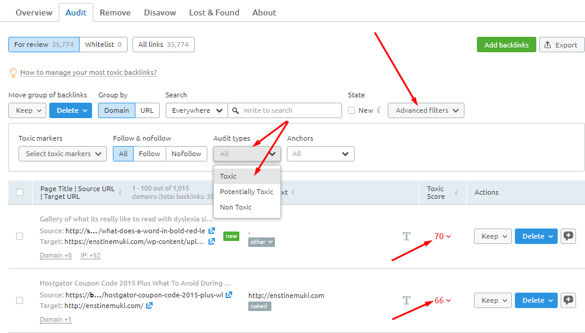This screenshot has height=333, width=585.
Task: Check the select-all checkbox in the table header
Action: point(20,192)
